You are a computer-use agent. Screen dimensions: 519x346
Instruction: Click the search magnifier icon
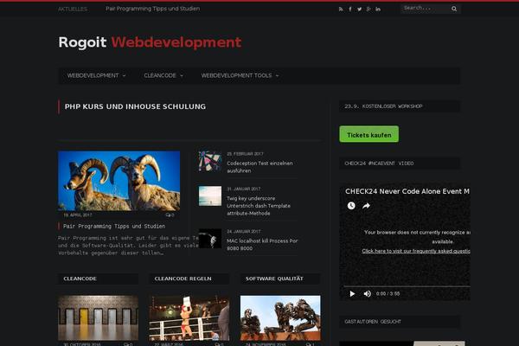454,9
